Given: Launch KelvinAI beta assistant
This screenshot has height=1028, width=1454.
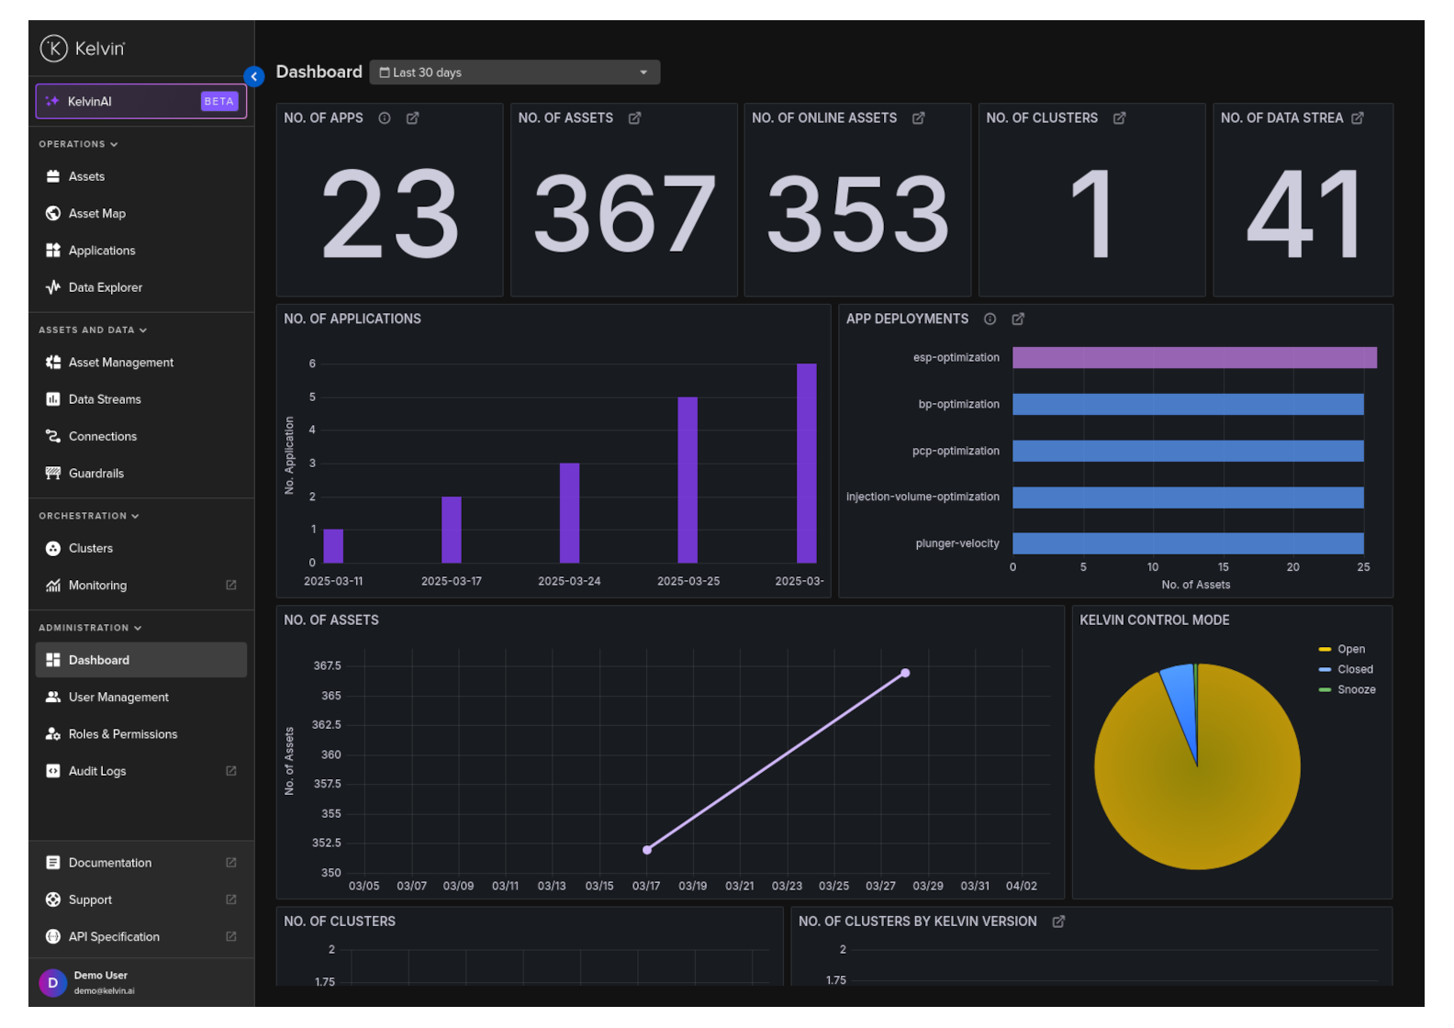Looking at the screenshot, I should point(140,102).
